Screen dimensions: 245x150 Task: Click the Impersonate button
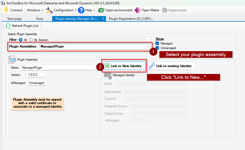tap(174, 10)
